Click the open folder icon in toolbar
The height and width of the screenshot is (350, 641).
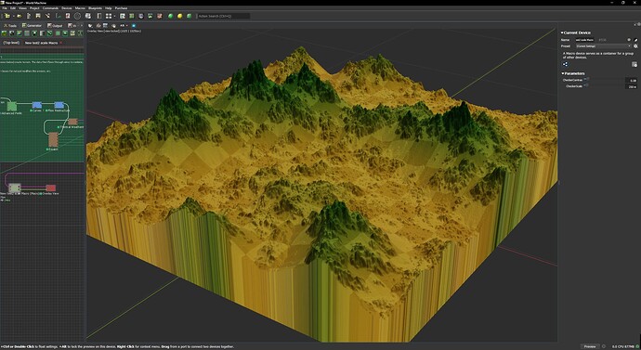pyautogui.click(x=20, y=16)
